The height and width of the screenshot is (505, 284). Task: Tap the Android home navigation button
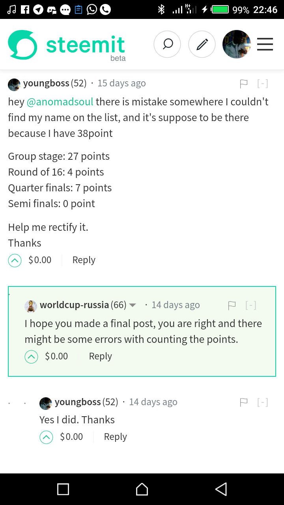click(142, 489)
